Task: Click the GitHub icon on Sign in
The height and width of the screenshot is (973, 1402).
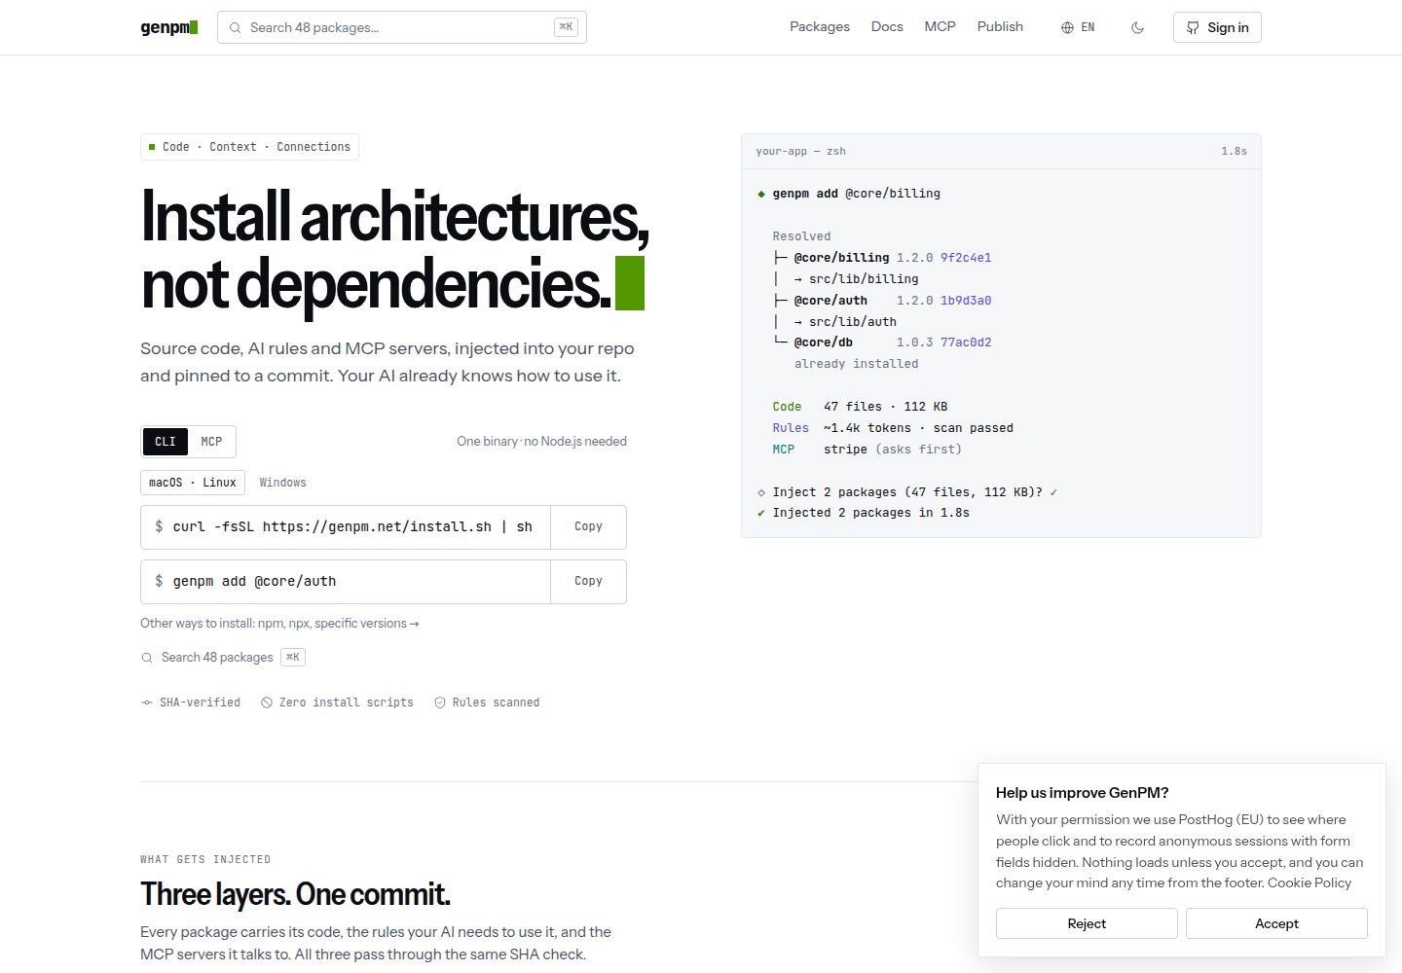Action: pyautogui.click(x=1193, y=27)
